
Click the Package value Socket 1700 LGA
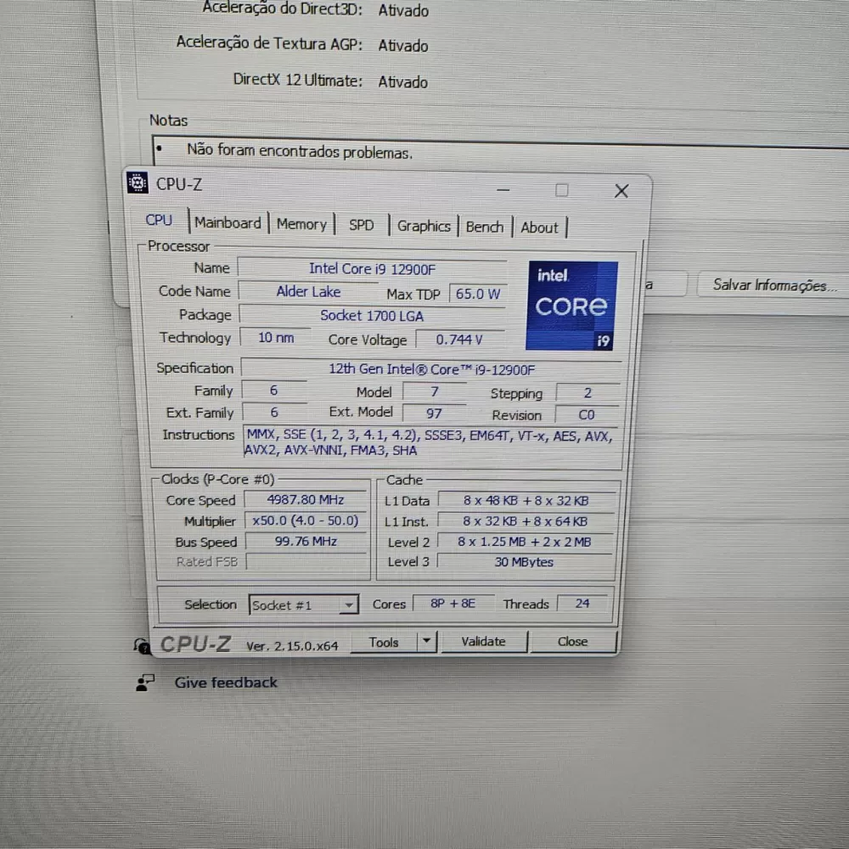pyautogui.click(x=372, y=316)
